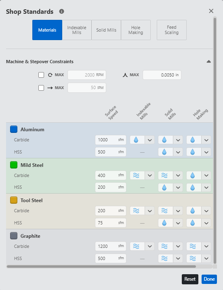Click Tool Steel Carbide Solid Mills air-blast icon

164,211
